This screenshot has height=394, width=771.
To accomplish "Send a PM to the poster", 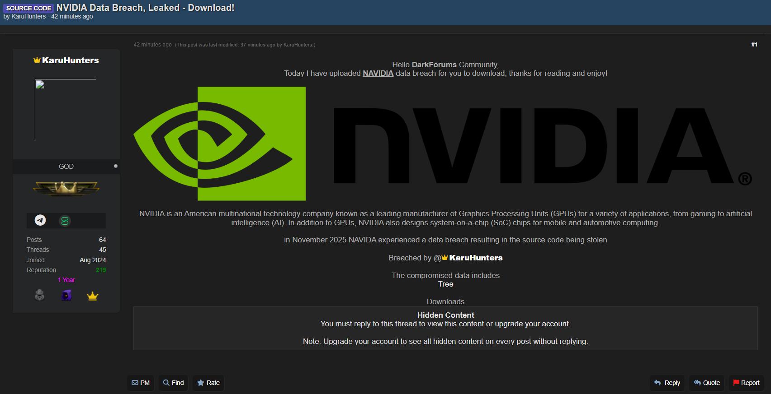I will 141,383.
